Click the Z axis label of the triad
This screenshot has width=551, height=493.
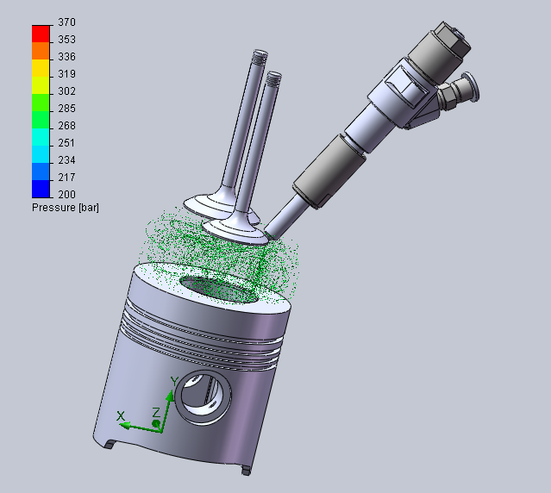point(156,413)
